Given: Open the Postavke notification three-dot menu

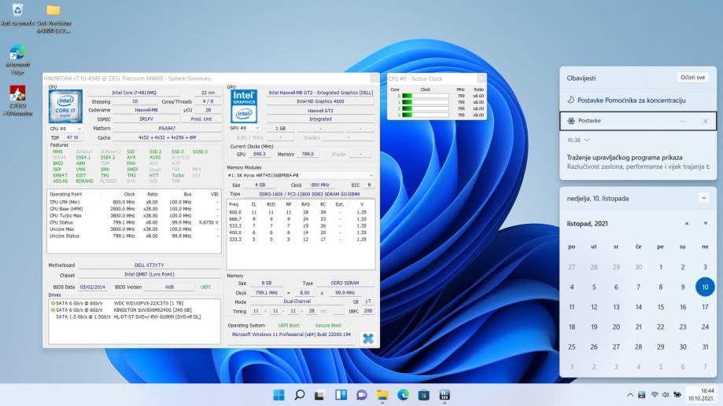Looking at the screenshot, I should (683, 121).
